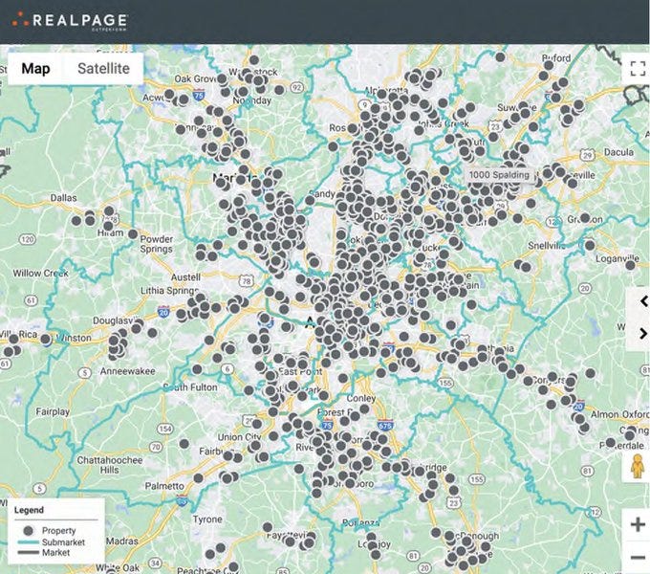Click the Madras label
The image size is (650, 574).
(x=122, y=541)
